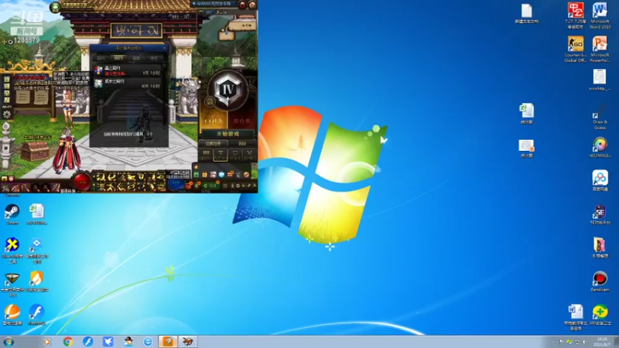Open the blue bird taskbar icon

[x=108, y=342]
